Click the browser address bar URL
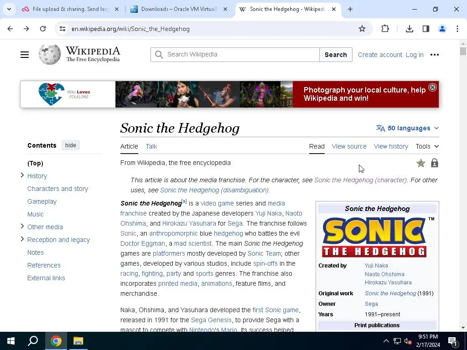Image resolution: width=467 pixels, height=350 pixels. click(x=130, y=29)
